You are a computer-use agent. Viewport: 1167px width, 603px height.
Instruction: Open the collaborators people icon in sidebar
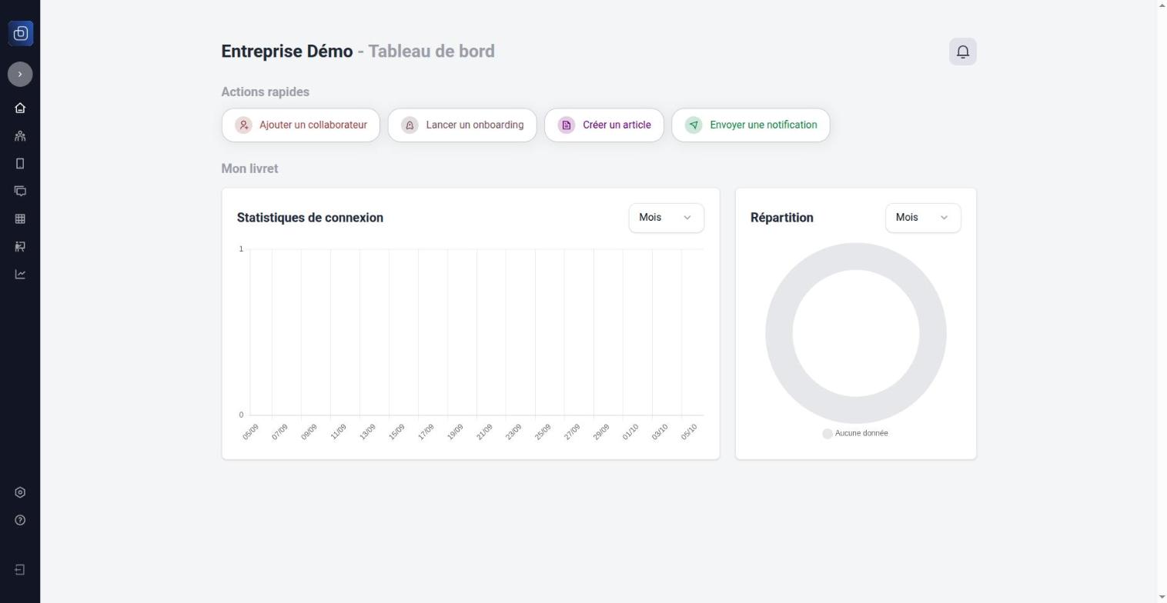(x=20, y=136)
